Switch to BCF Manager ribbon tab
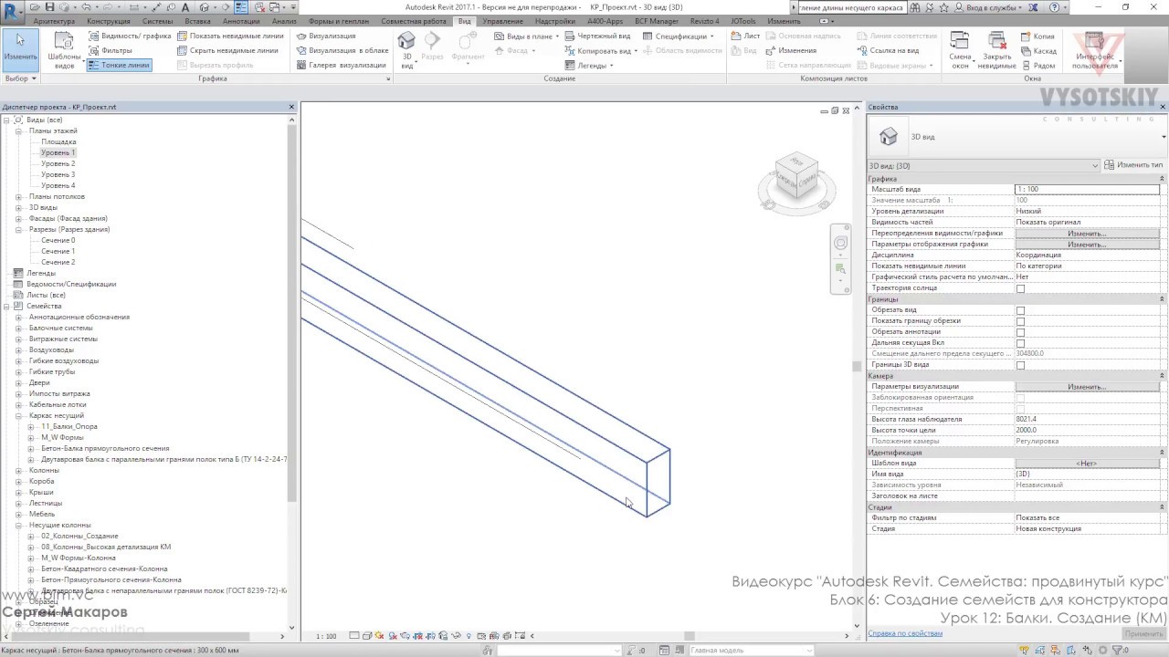This screenshot has height=657, width=1169. (x=658, y=21)
